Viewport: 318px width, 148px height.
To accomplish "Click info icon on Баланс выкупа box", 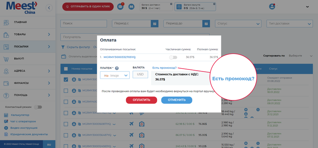I will click(214, 4).
